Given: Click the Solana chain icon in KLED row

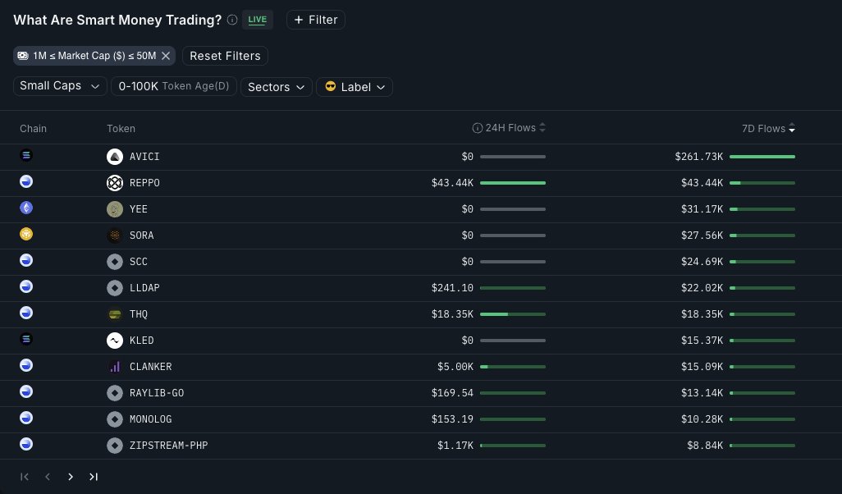Looking at the screenshot, I should pos(26,339).
